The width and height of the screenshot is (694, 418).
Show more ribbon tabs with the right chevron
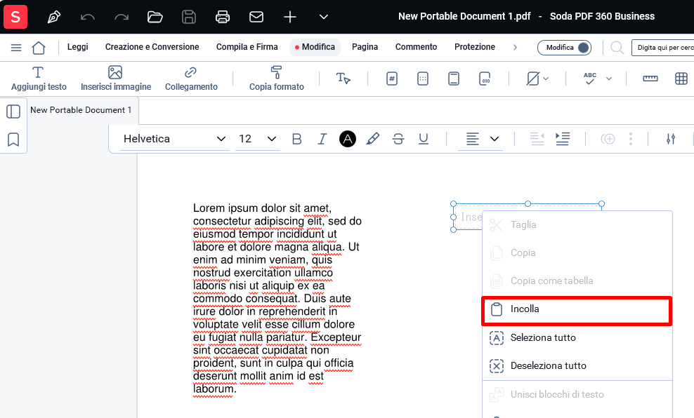pos(515,47)
